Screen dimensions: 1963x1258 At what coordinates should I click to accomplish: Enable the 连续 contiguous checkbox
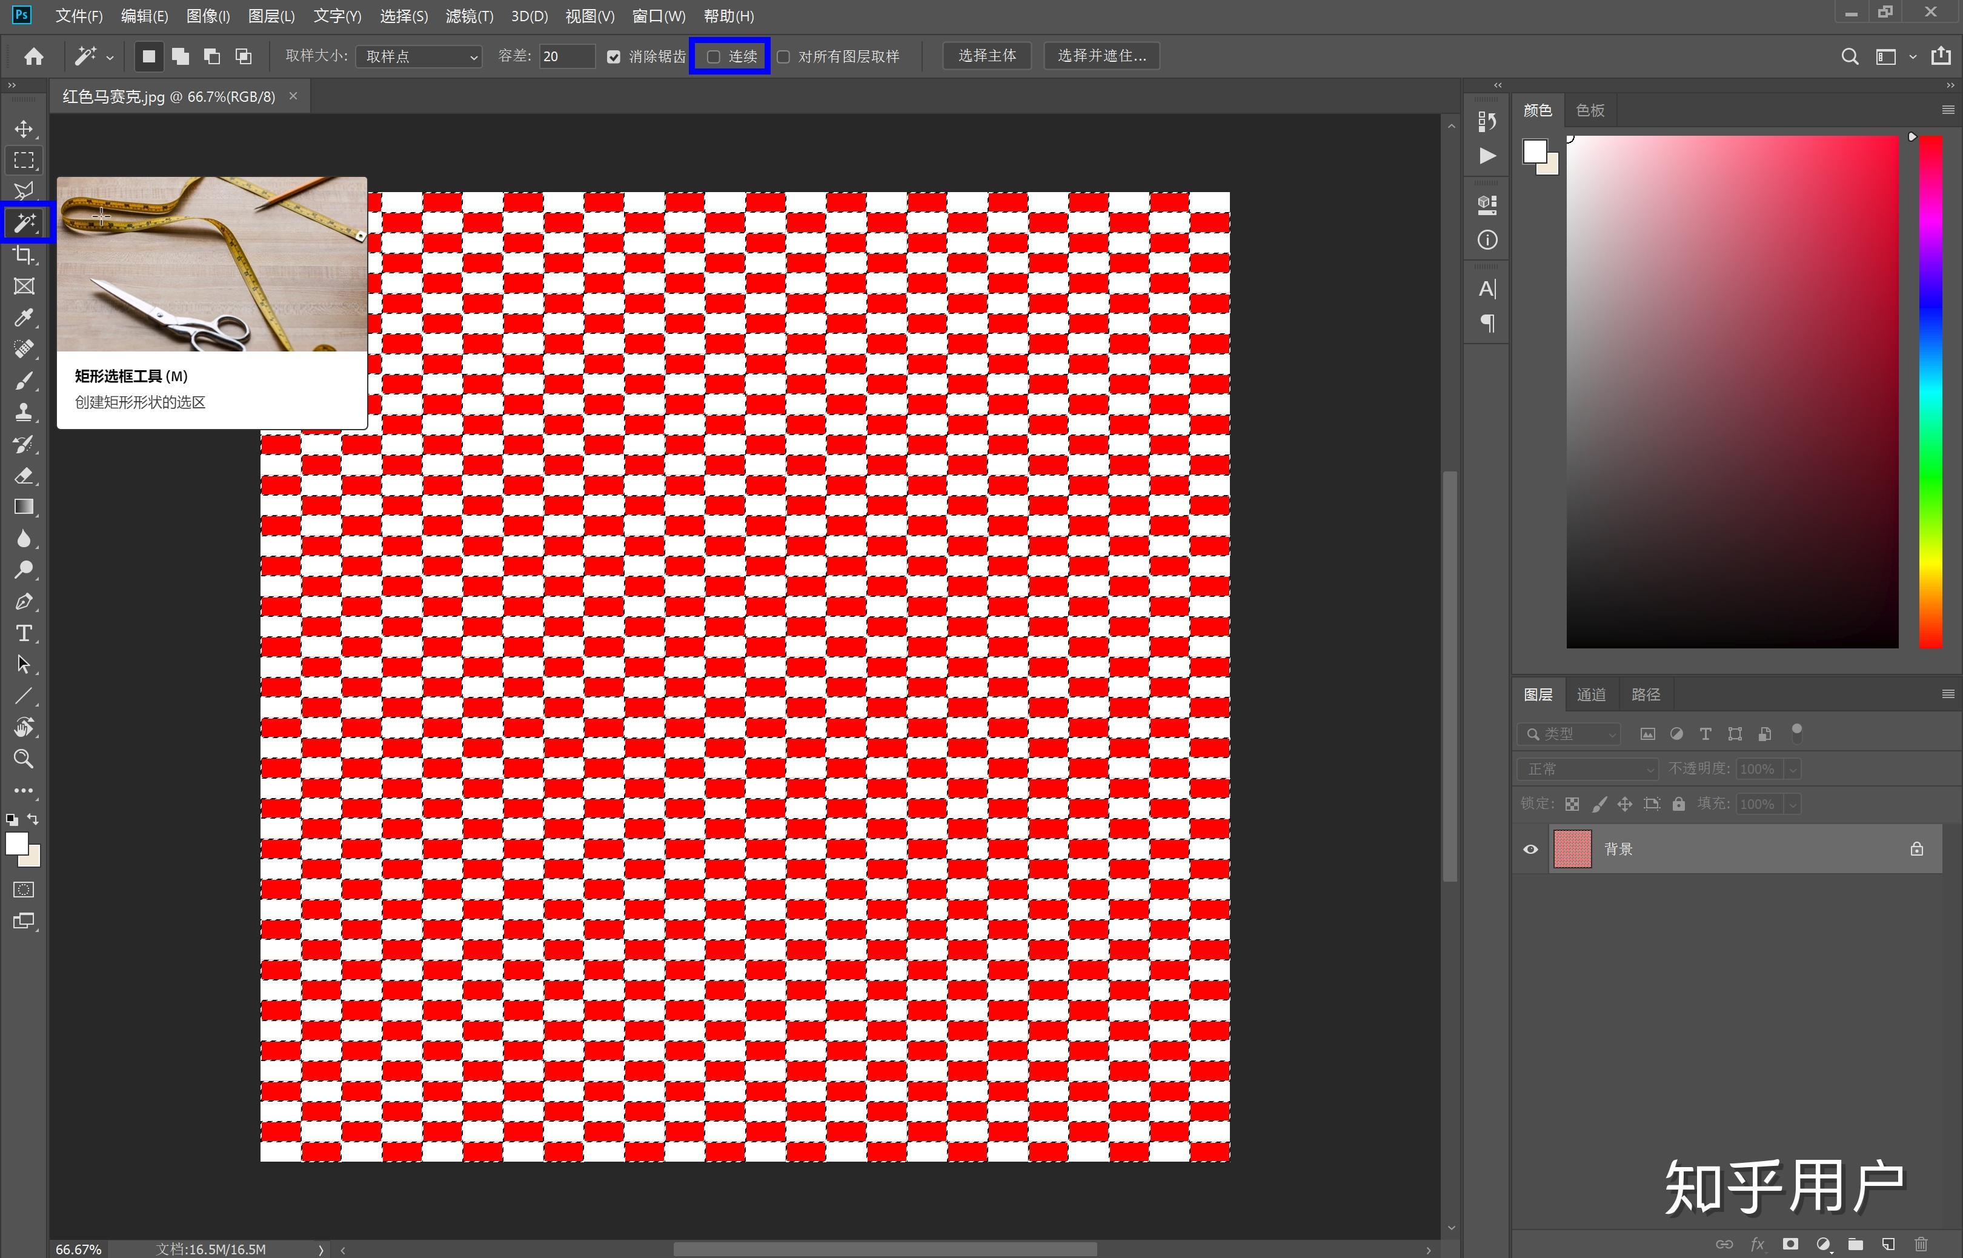(713, 56)
